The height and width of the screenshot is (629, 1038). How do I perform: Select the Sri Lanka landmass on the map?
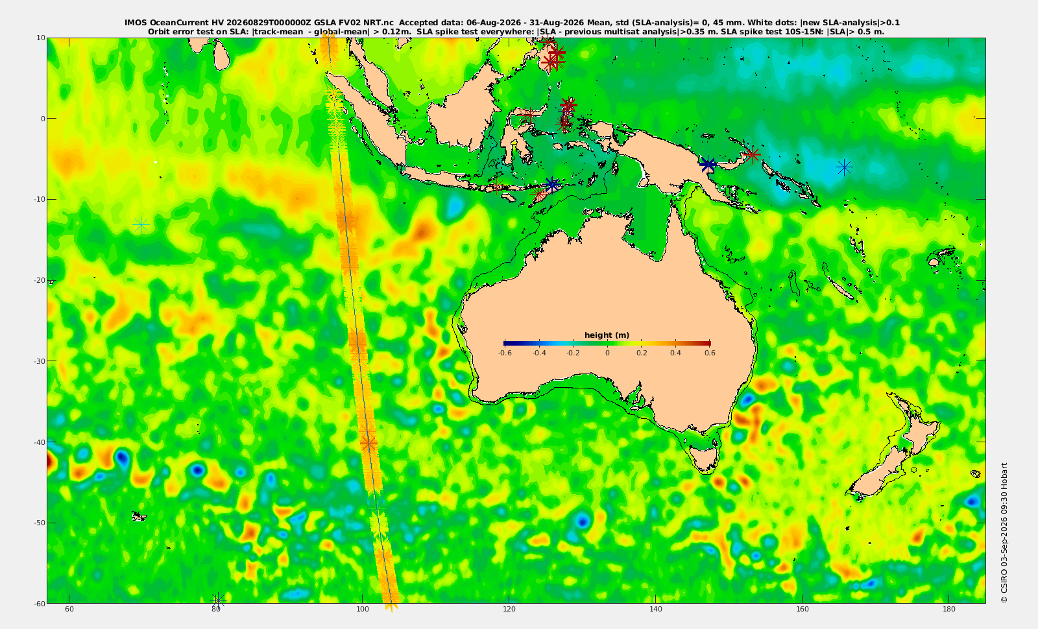[x=221, y=54]
